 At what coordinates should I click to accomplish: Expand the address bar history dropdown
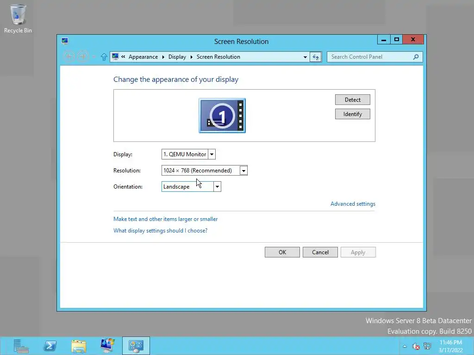pyautogui.click(x=305, y=57)
